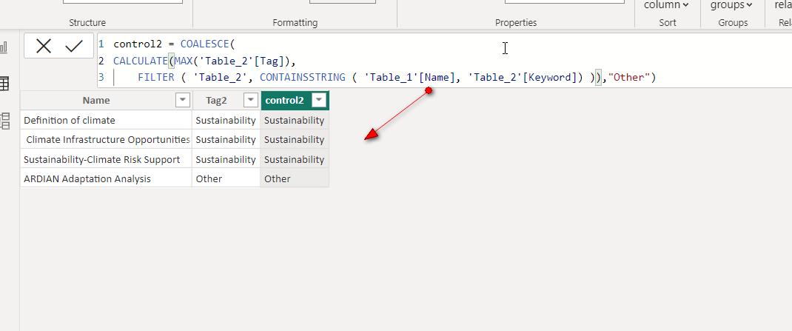The image size is (792, 331).
Task: Click the Properties ribbon group label
Action: (516, 23)
